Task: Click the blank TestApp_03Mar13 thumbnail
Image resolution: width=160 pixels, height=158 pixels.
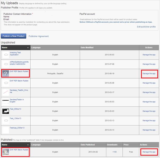Action: (6, 130)
